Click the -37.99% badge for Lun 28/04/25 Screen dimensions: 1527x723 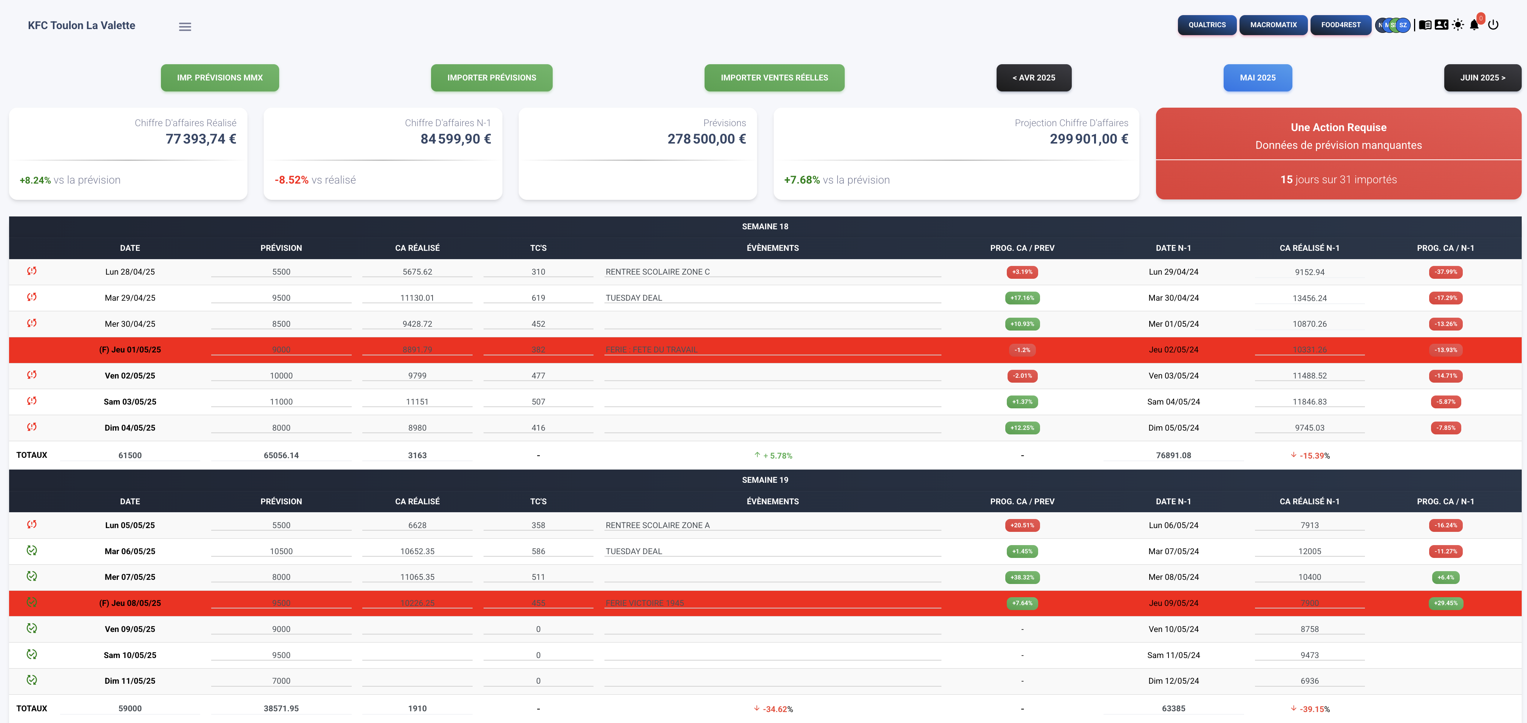click(1446, 272)
